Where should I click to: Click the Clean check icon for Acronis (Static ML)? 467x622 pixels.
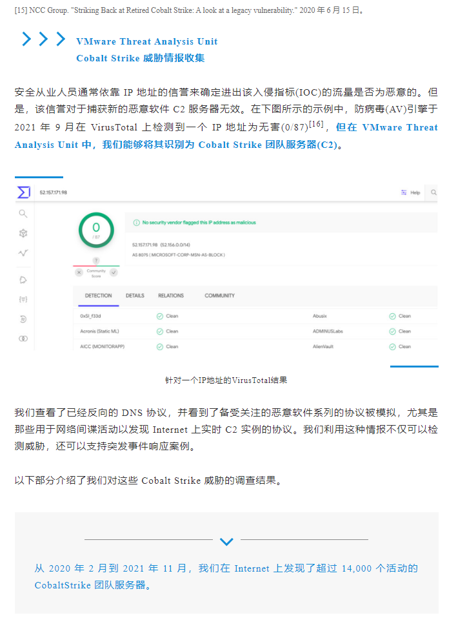159,331
